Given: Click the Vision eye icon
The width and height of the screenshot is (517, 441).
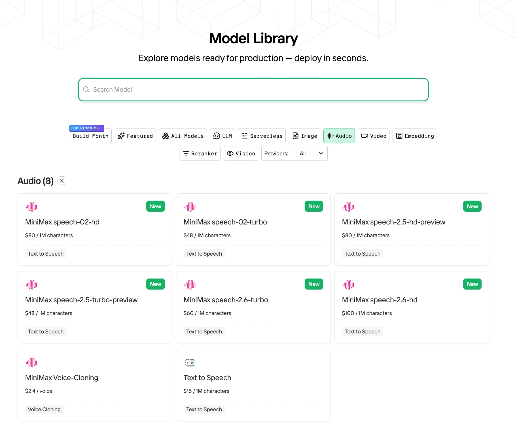Looking at the screenshot, I should 230,153.
